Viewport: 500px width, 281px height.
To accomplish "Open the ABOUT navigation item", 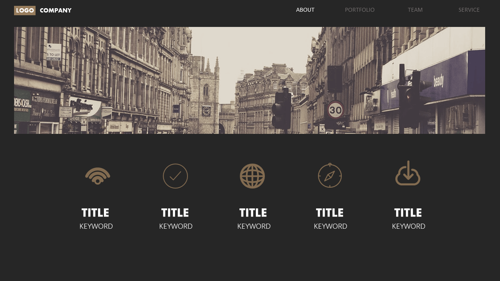I will coord(305,10).
